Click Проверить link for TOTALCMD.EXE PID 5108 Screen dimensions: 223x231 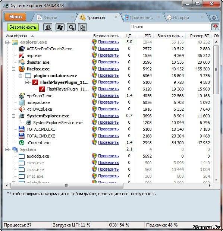pyautogui.click(x=109, y=129)
